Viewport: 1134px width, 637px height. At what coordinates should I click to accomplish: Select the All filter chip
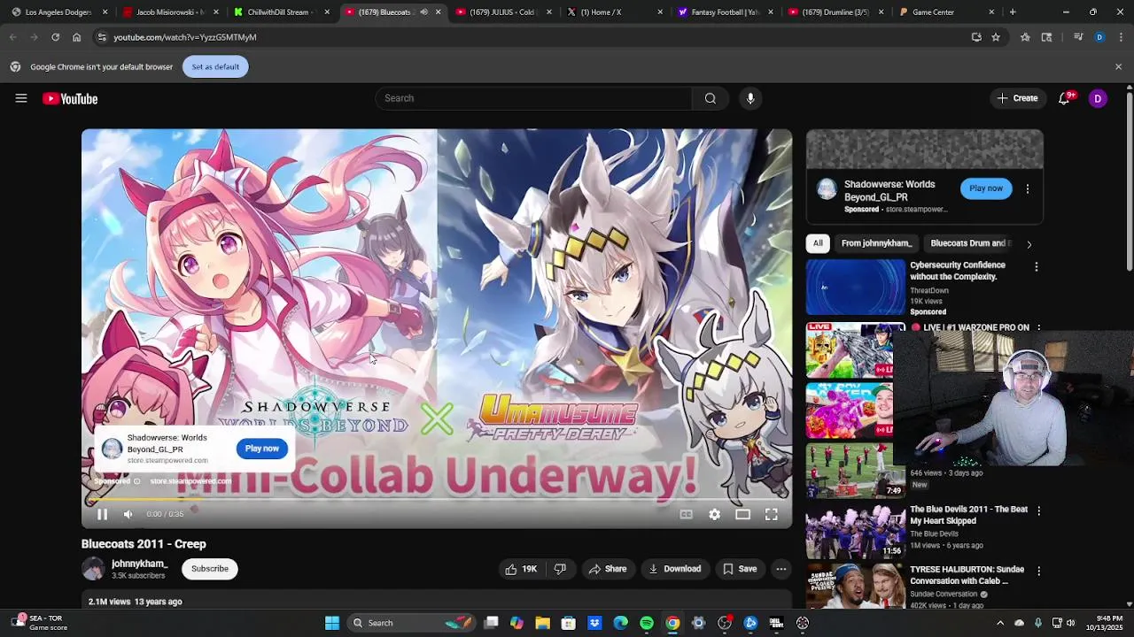pos(818,243)
